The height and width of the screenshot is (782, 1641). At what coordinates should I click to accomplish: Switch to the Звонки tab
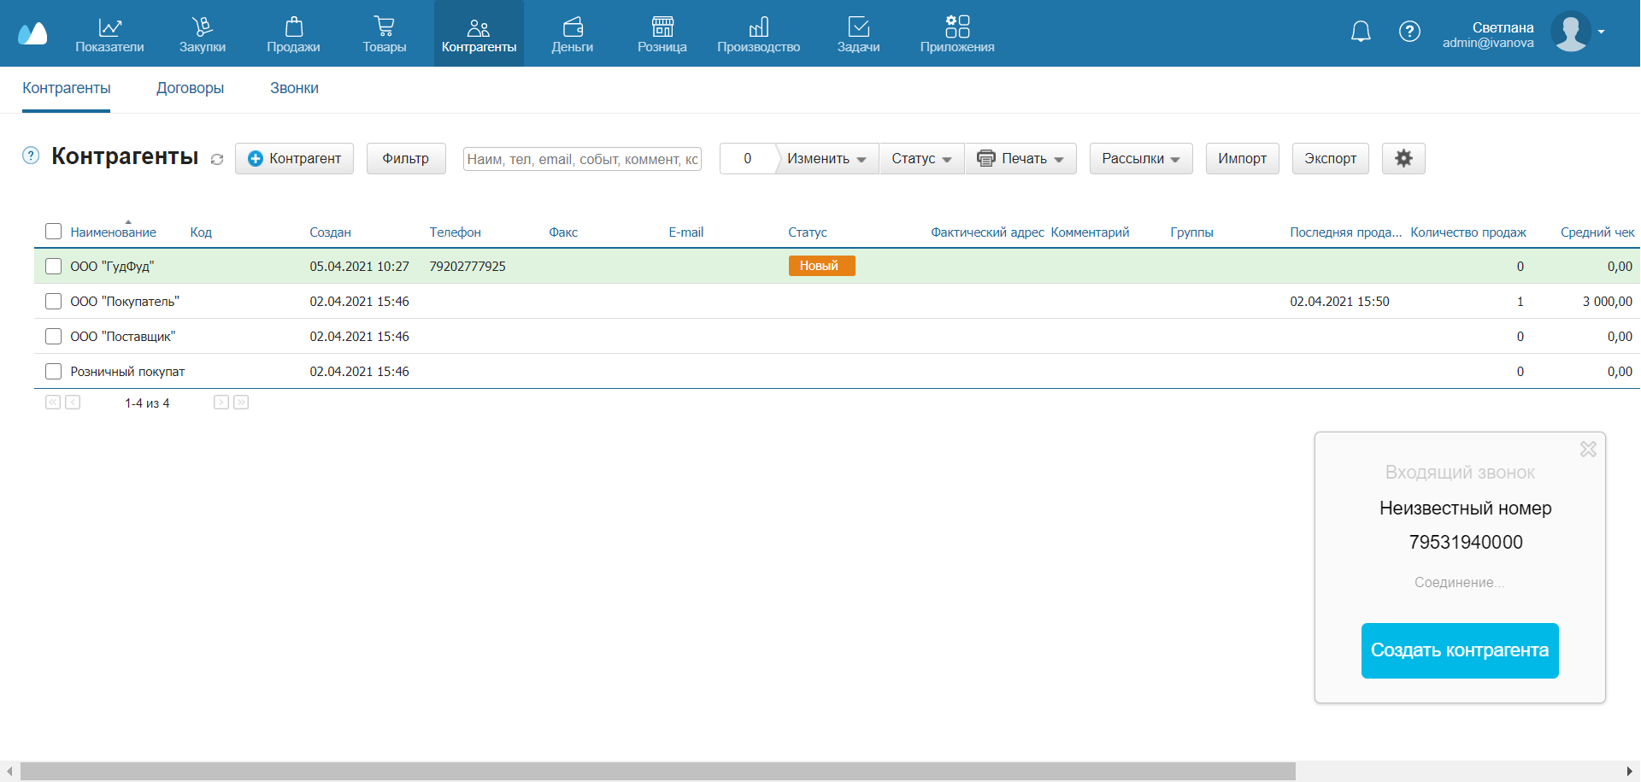pyautogui.click(x=294, y=88)
